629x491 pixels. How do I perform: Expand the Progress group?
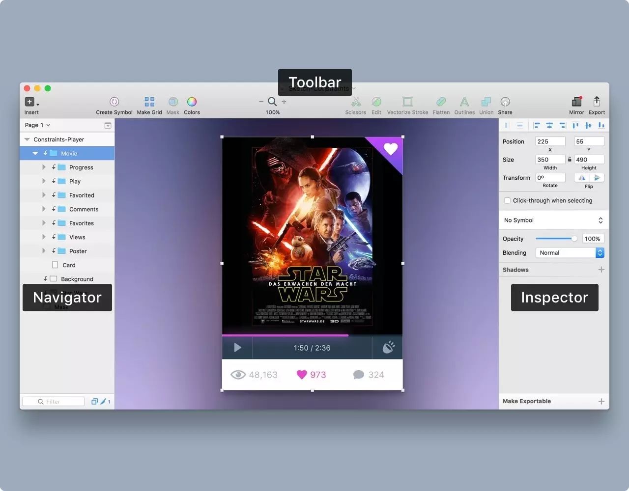[x=44, y=167]
